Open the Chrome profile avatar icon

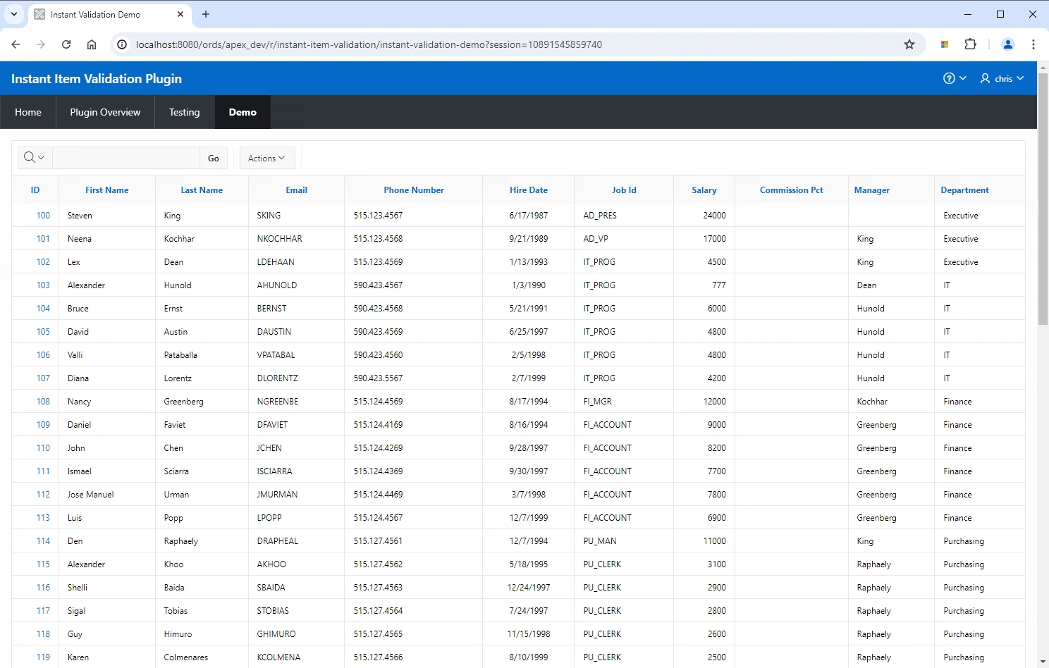(1008, 44)
